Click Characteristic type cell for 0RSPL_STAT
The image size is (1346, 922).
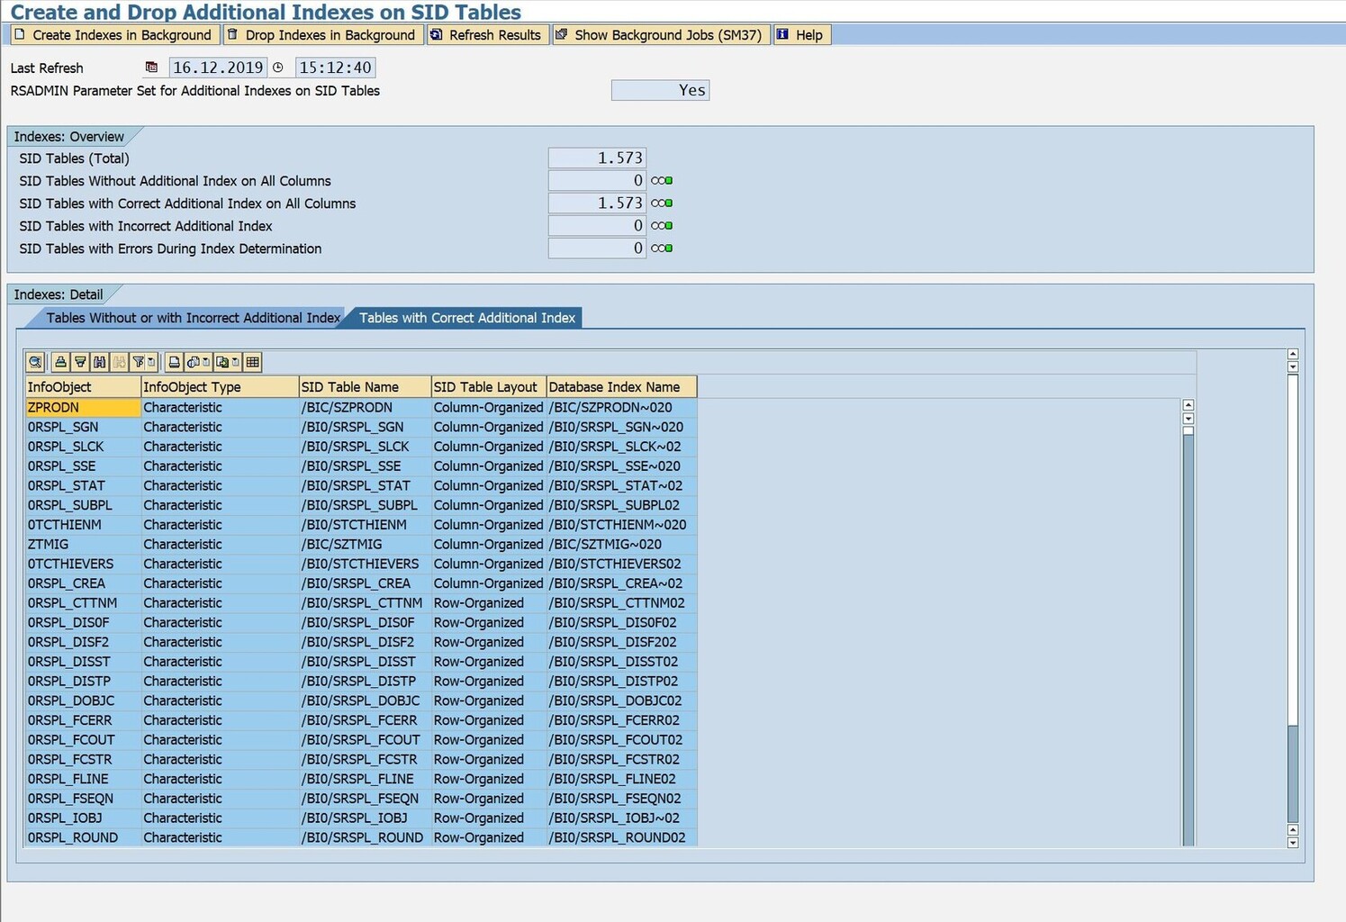tap(220, 486)
